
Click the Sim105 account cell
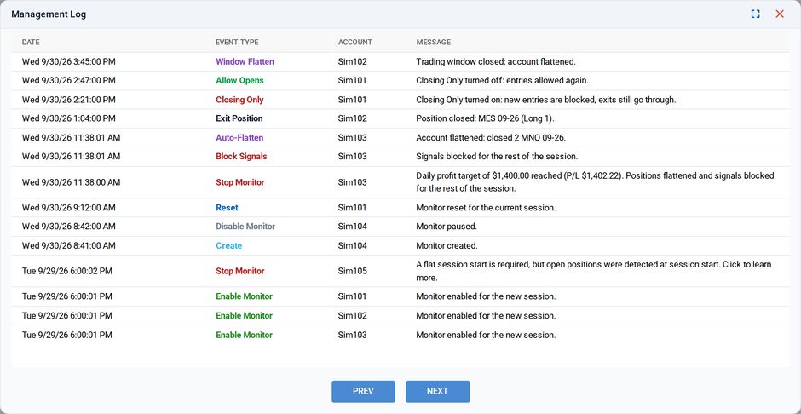[x=353, y=272]
